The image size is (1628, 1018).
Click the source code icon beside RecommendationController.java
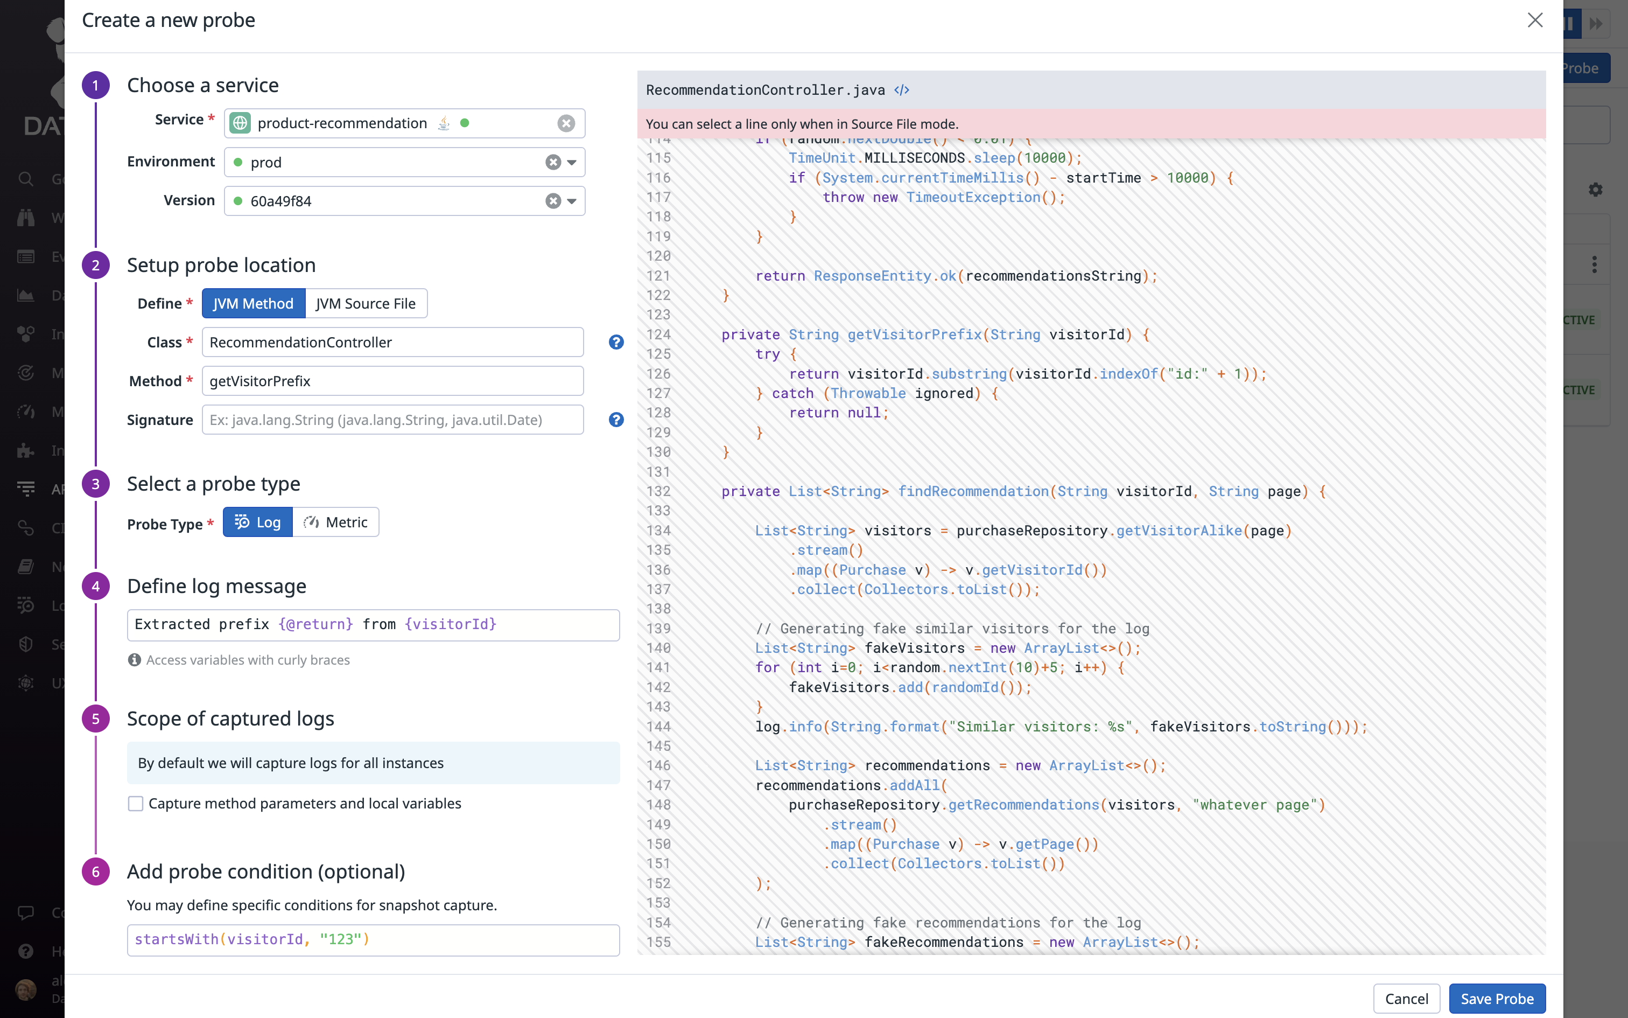click(901, 90)
